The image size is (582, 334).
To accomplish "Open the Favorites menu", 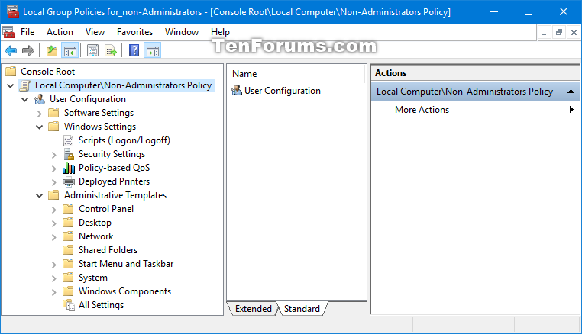I will coord(134,32).
